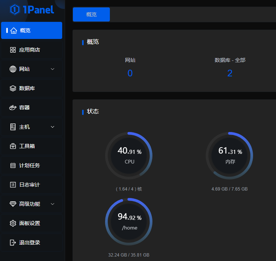Viewport: 276px width, 261px height.
Task: Select 概览 in the sidebar menu
Action: tap(32, 30)
